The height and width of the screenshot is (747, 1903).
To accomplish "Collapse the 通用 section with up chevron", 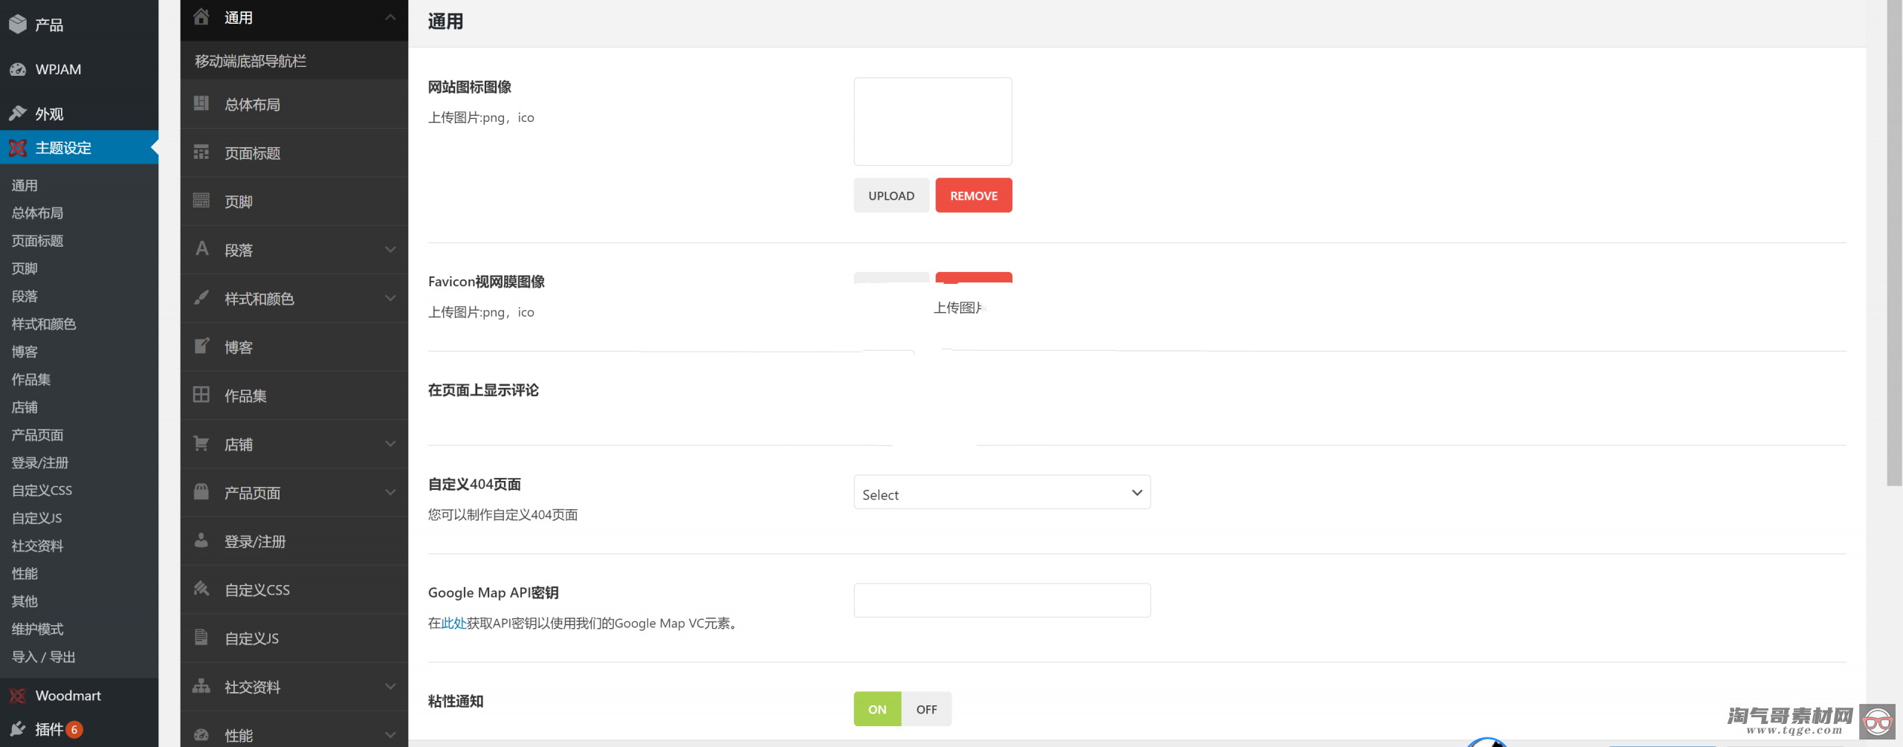I will (x=390, y=17).
